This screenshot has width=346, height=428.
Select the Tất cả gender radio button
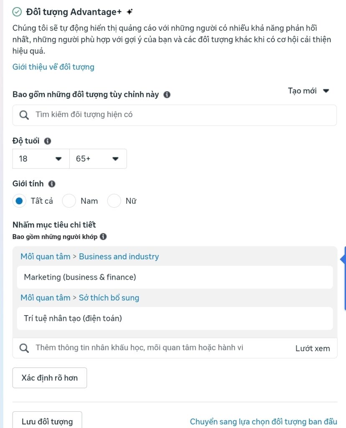(19, 201)
